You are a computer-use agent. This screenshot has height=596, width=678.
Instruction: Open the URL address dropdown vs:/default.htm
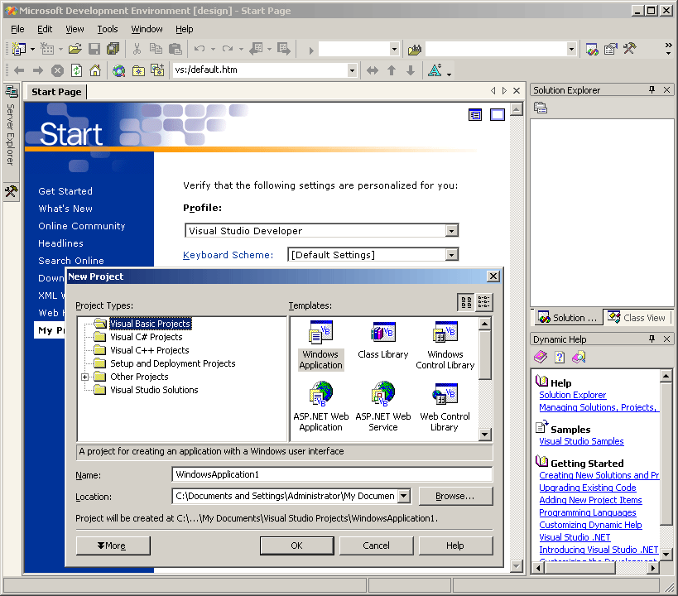pos(352,70)
